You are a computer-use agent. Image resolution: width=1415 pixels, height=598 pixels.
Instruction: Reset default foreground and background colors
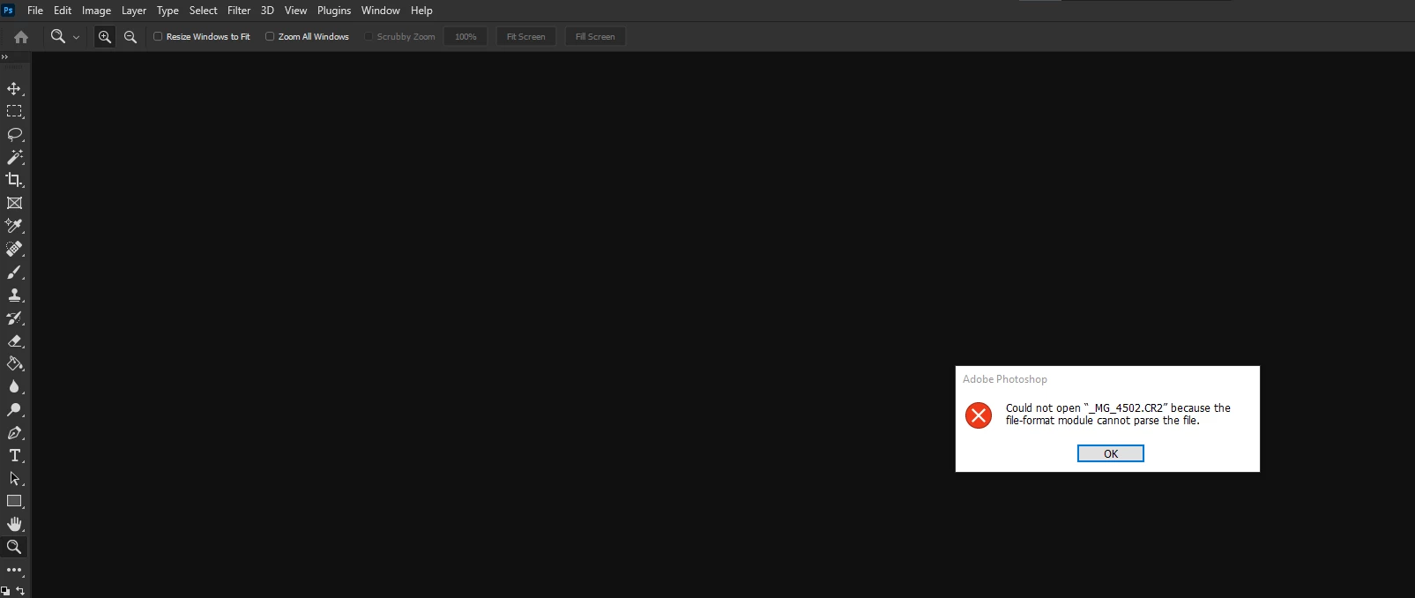(x=5, y=590)
